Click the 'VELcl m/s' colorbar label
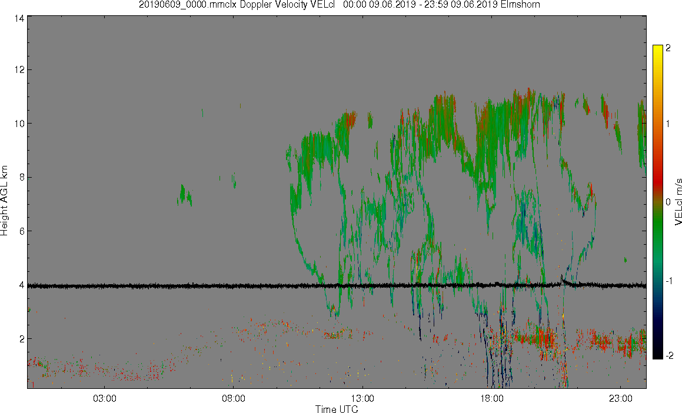 pos(678,201)
